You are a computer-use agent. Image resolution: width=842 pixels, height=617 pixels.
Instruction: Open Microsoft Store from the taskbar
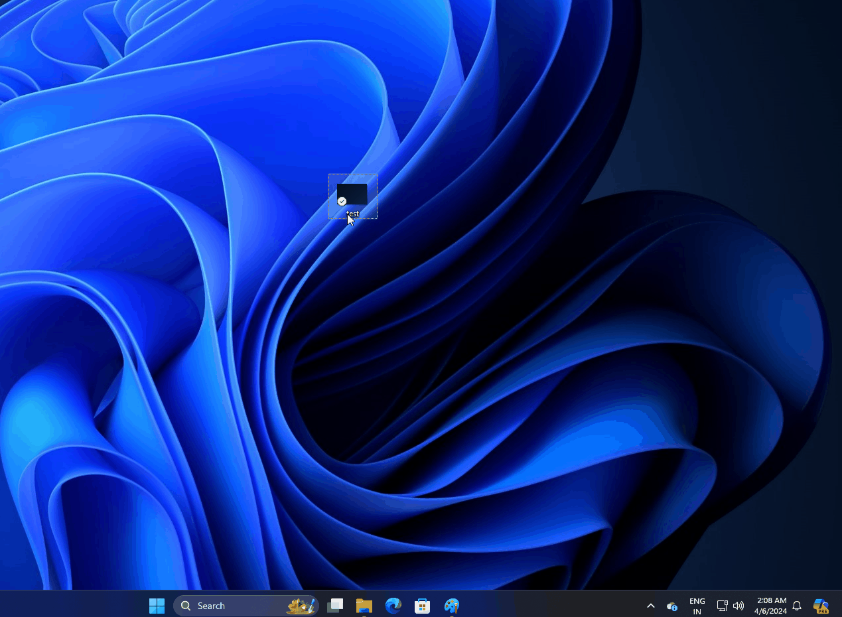coord(422,606)
